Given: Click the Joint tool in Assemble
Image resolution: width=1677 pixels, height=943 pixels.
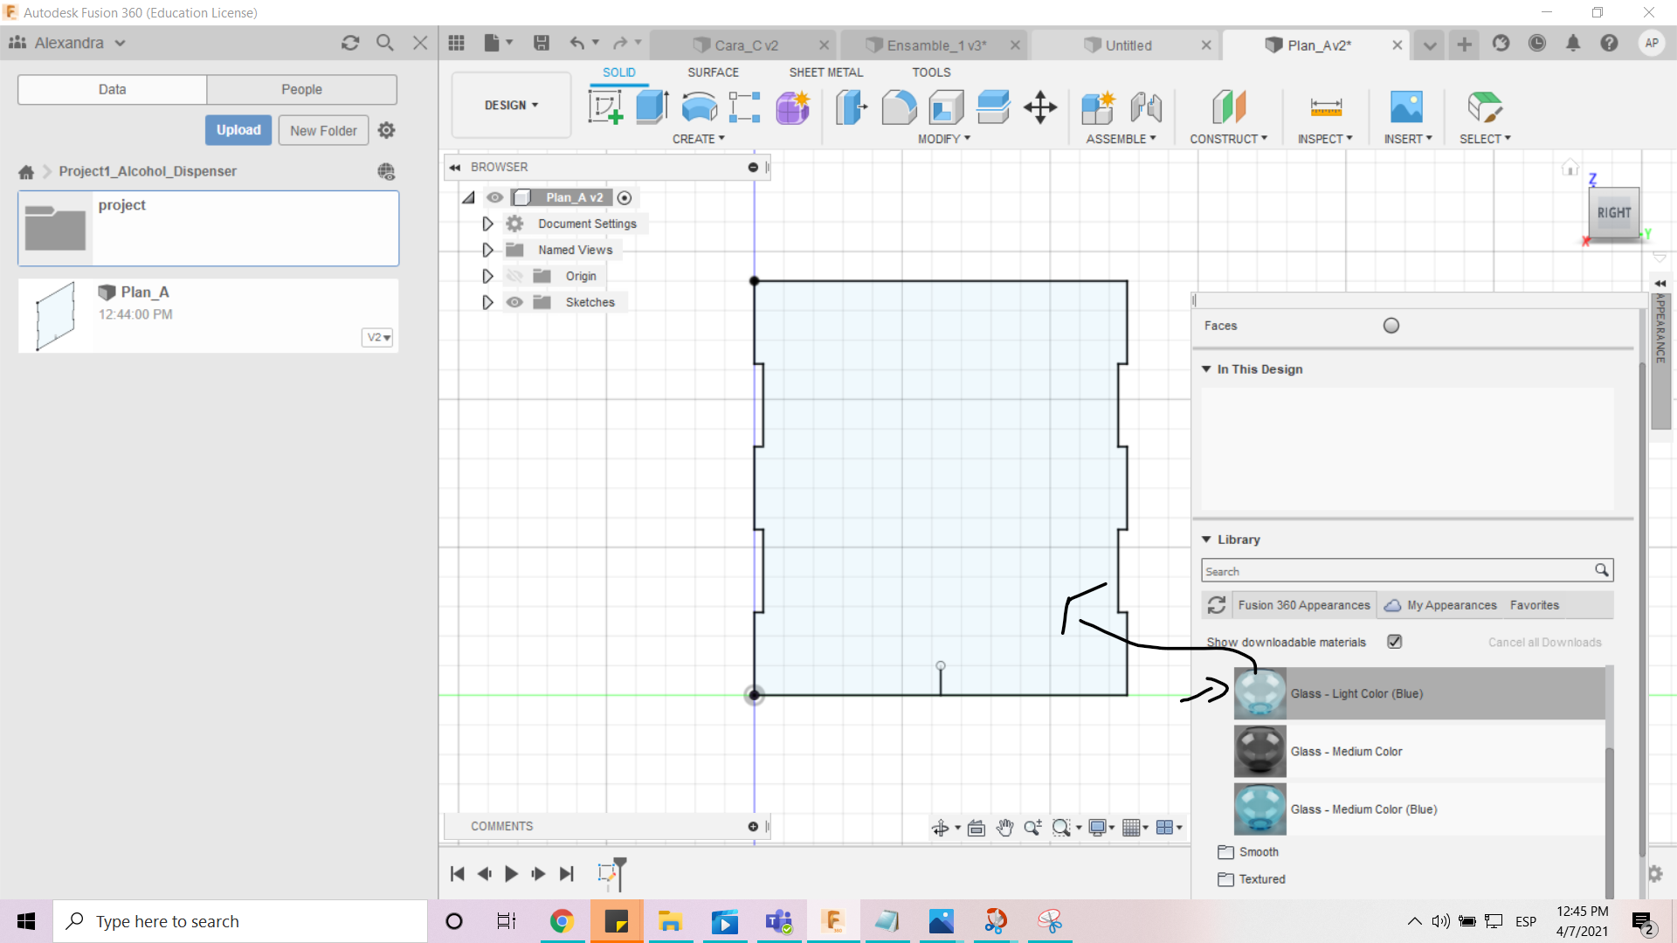Looking at the screenshot, I should pos(1145,107).
